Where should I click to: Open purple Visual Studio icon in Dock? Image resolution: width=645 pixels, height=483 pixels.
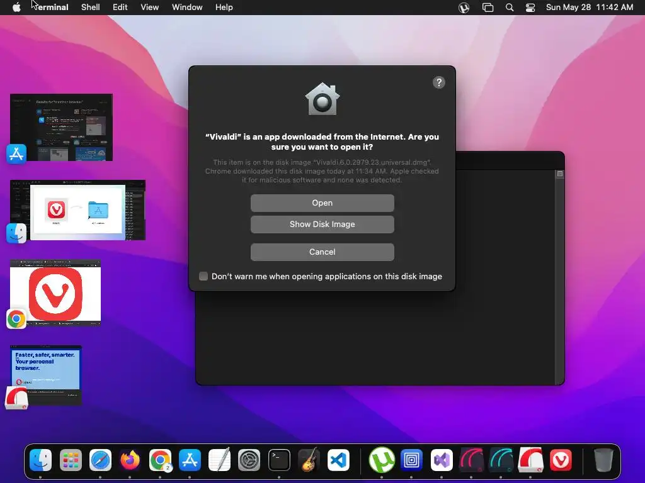point(442,460)
